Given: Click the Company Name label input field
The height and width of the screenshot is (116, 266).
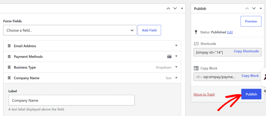Looking at the screenshot, I should pyautogui.click(x=72, y=100).
